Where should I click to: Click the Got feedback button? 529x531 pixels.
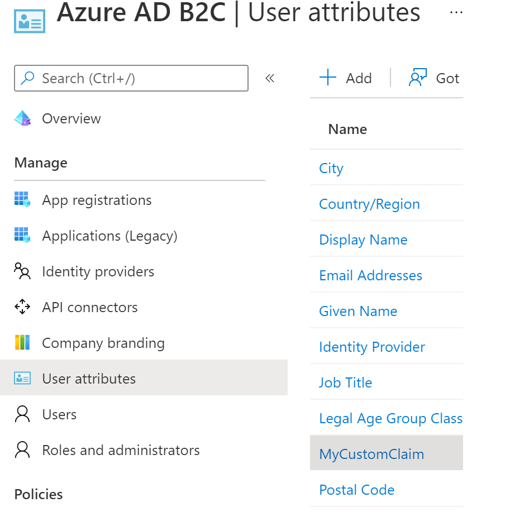pyautogui.click(x=435, y=78)
